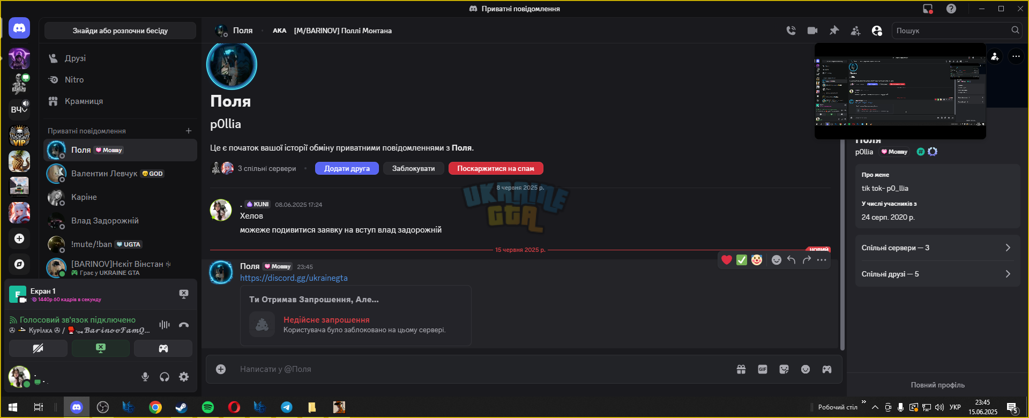Click the Заблокувати button
The image size is (1029, 418).
(413, 168)
